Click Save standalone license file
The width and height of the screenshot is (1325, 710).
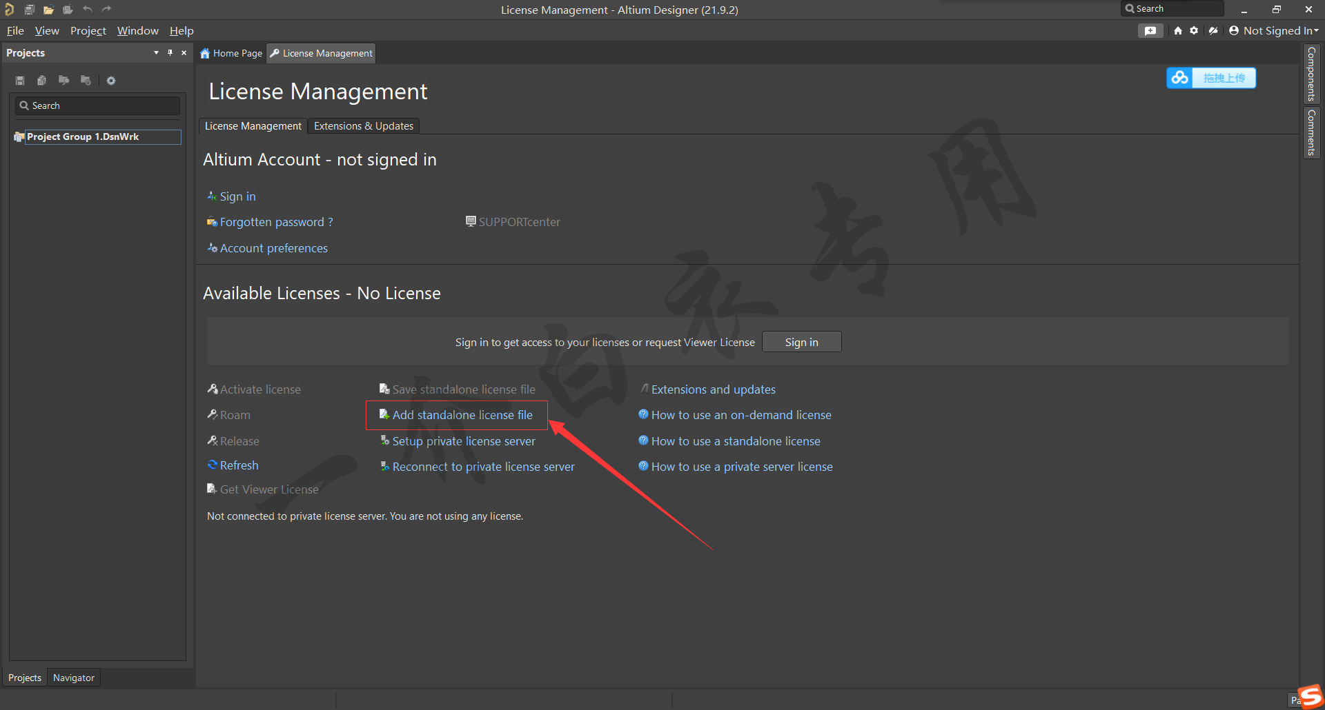(464, 389)
